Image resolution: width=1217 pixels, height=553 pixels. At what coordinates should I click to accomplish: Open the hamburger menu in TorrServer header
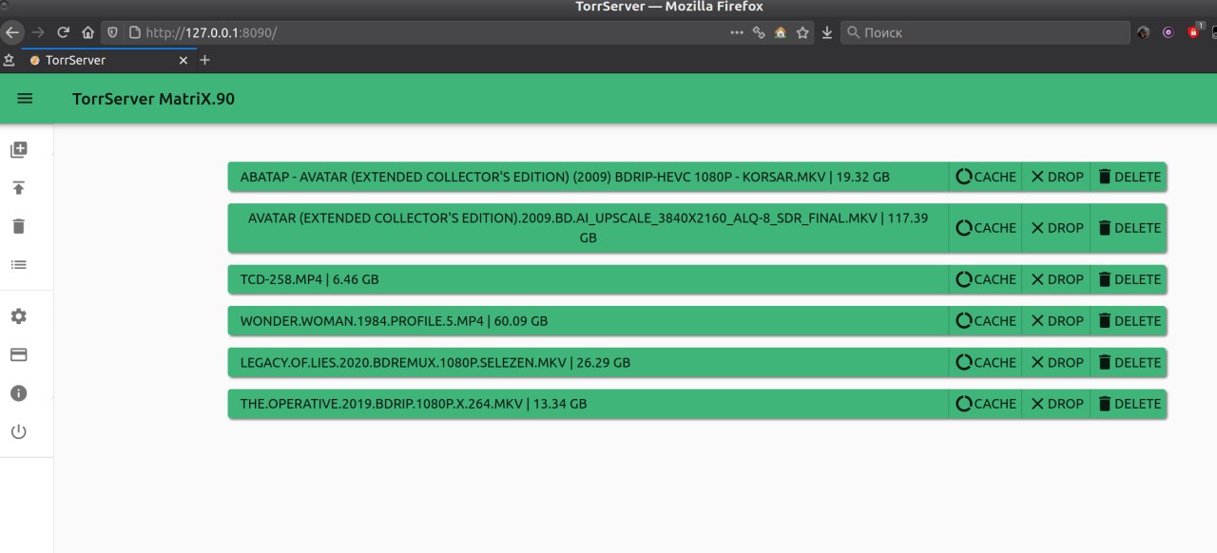tap(26, 99)
